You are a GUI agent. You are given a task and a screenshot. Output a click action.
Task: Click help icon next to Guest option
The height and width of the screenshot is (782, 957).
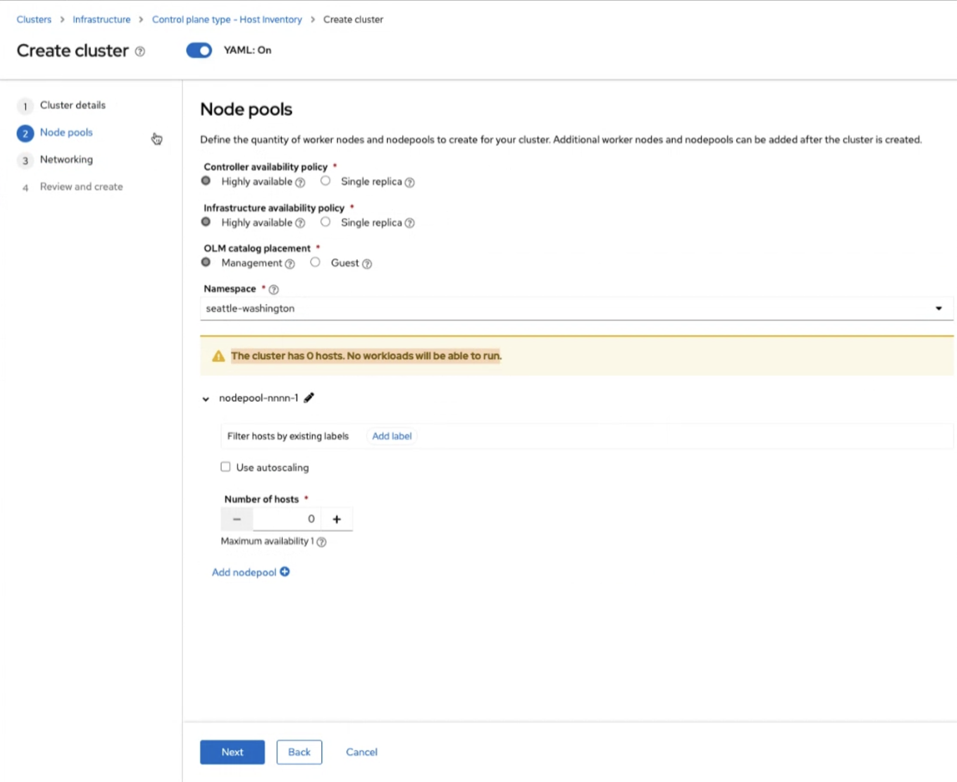[367, 264]
